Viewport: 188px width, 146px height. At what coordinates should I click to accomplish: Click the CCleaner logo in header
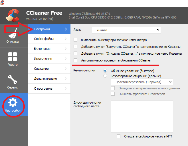(12, 15)
